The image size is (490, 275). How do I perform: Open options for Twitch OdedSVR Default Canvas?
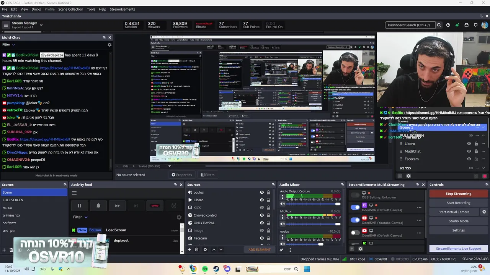pos(419,208)
